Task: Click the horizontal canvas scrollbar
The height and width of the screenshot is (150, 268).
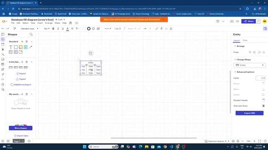Action: (154, 138)
